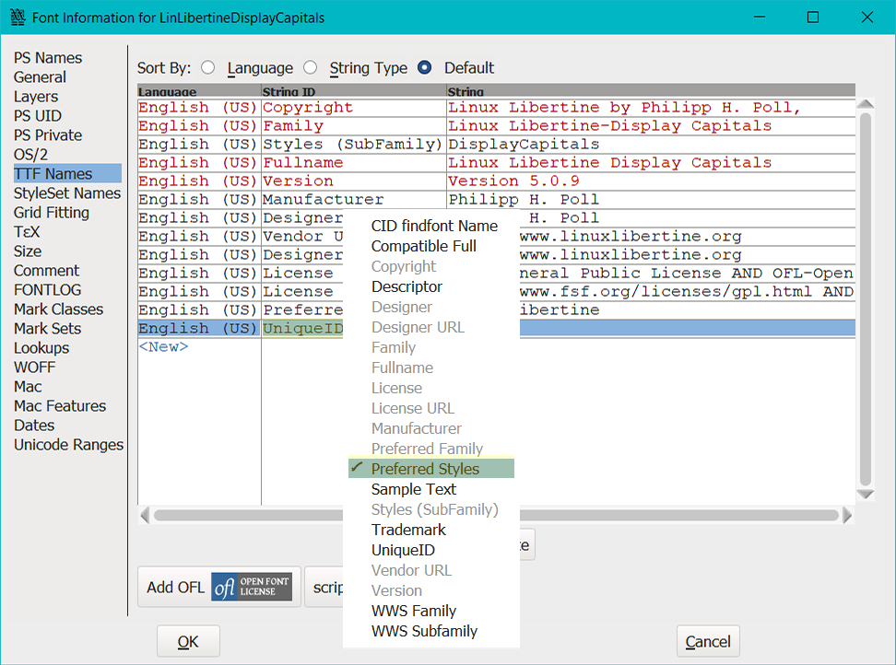Screen dimensions: 896x665
Task: Open the Size section
Action: (28, 251)
